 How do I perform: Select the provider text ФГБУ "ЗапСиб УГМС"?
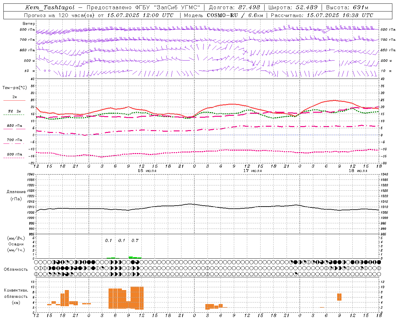tap(167, 7)
